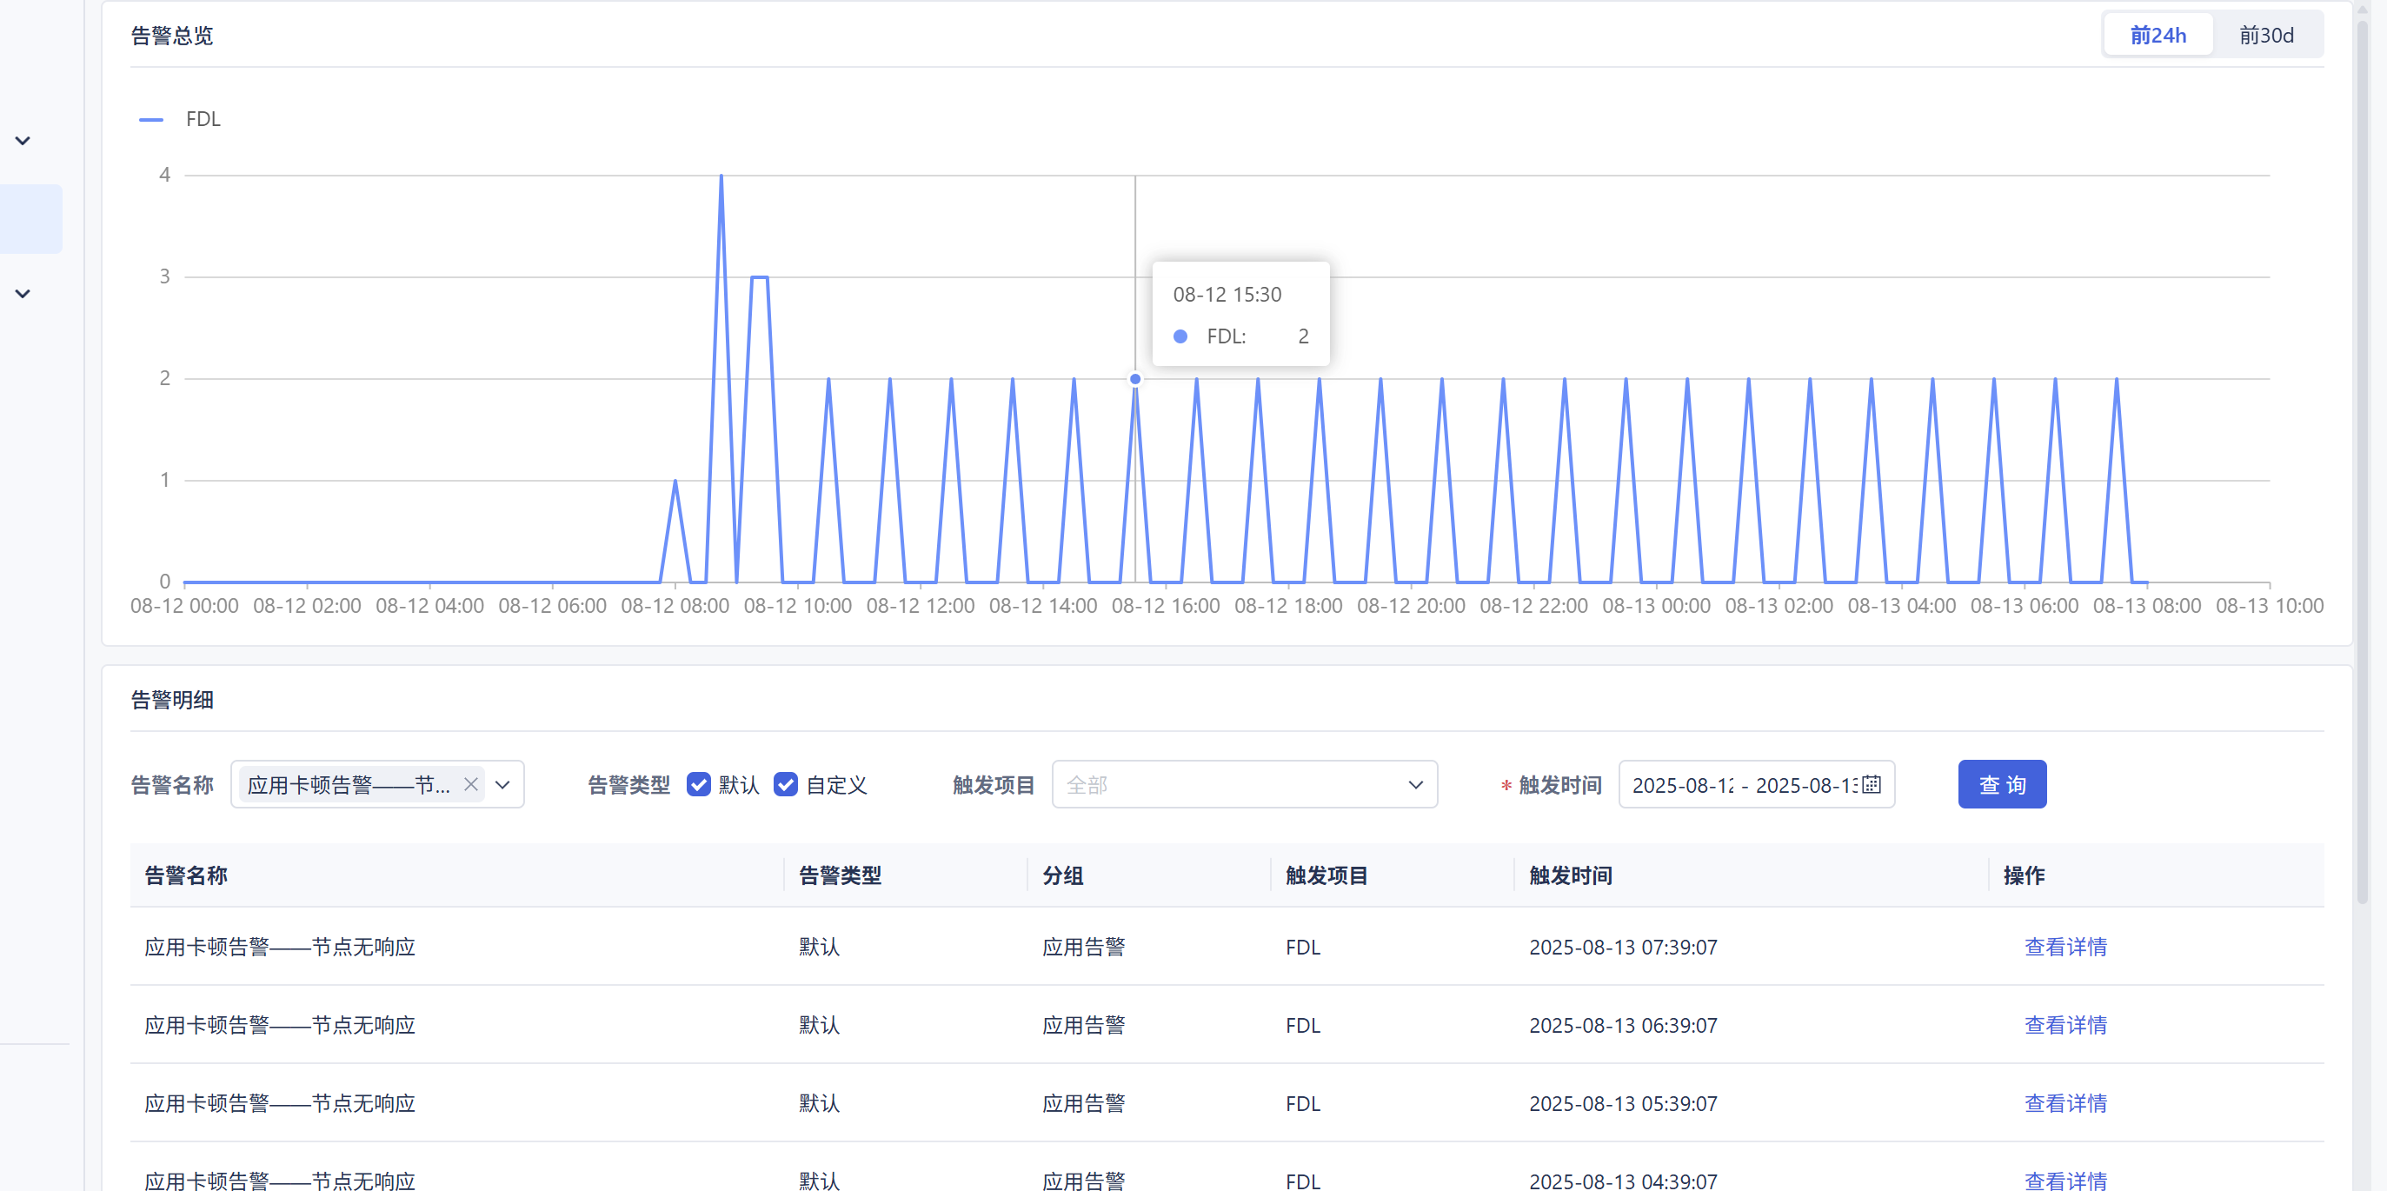View details for the 07:39:07 alarm
This screenshot has width=2387, height=1191.
2065,947
